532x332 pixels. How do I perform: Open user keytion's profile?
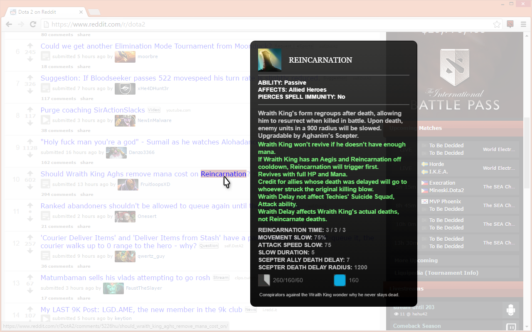click(123, 318)
